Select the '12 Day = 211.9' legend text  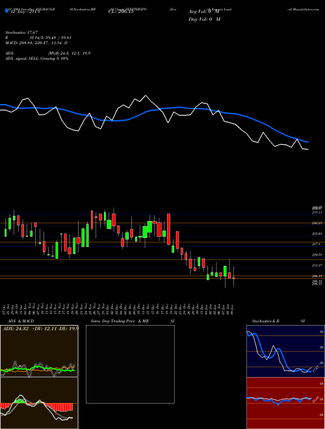[x=26, y=12]
